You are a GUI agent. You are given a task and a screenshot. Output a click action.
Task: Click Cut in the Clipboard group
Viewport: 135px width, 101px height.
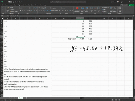[12, 7]
